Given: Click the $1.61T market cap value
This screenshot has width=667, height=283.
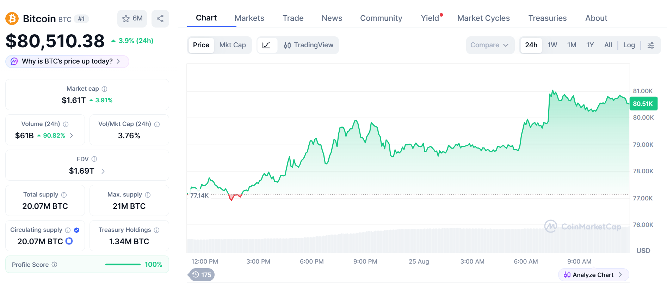Looking at the screenshot, I should click(x=74, y=101).
